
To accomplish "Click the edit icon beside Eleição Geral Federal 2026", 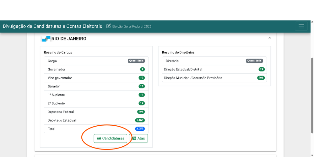I will [x=109, y=26].
